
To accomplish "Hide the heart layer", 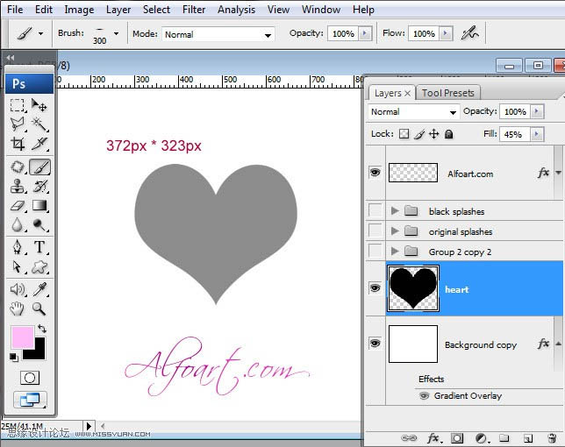I will pos(375,288).
